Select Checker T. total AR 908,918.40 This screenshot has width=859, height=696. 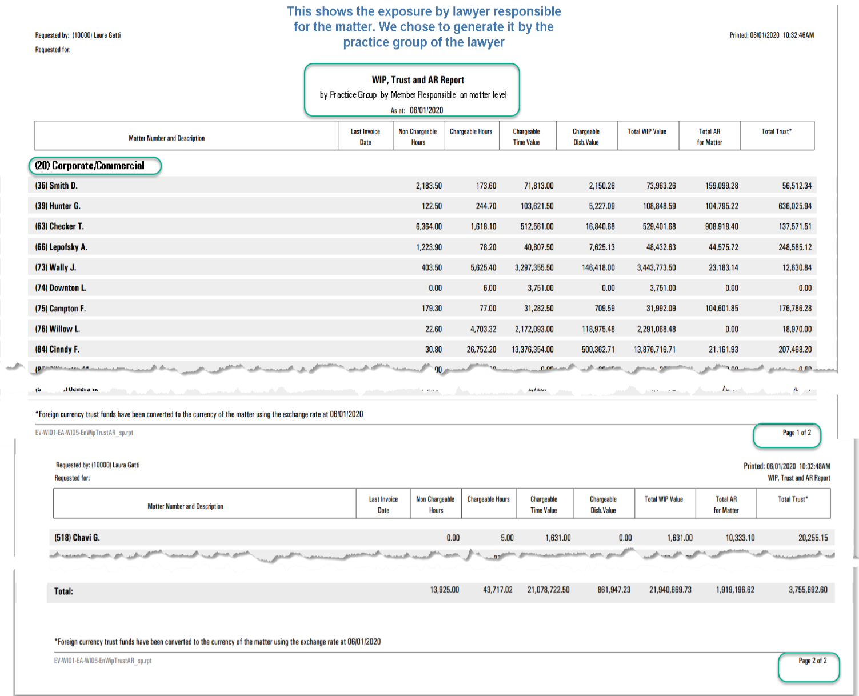721,227
